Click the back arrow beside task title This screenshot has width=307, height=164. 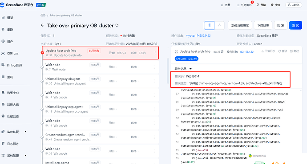tap(42, 25)
